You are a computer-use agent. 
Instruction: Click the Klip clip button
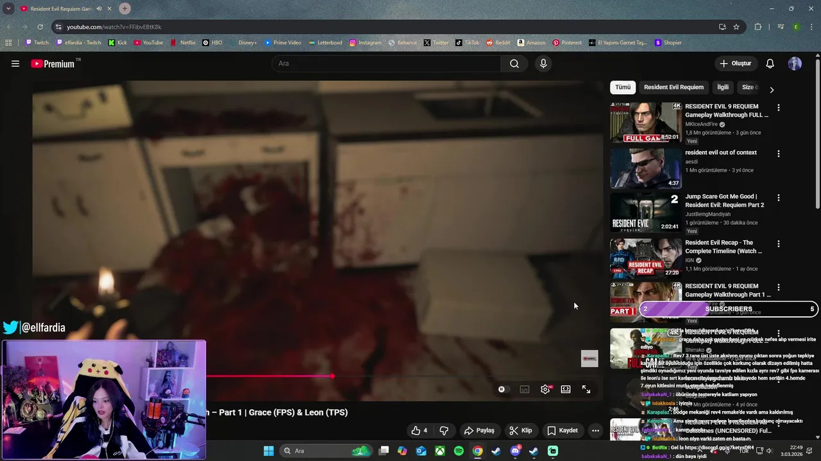point(520,430)
